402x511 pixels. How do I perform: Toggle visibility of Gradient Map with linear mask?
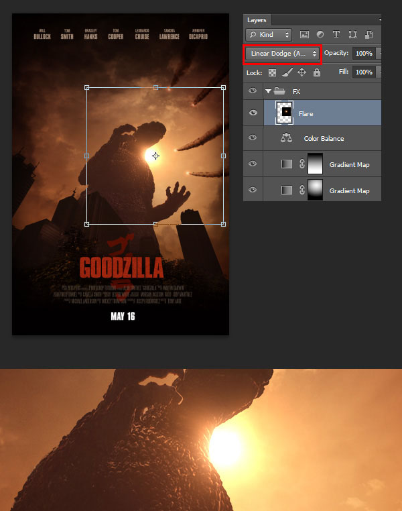(253, 164)
